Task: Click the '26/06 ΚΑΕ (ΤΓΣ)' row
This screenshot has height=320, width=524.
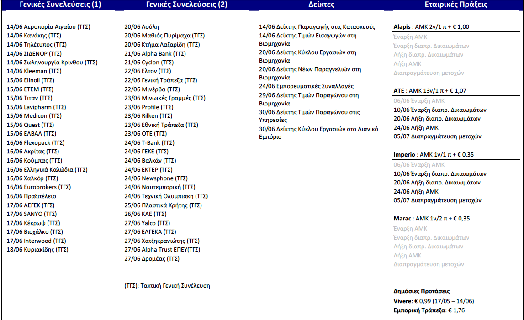Action: (x=145, y=214)
